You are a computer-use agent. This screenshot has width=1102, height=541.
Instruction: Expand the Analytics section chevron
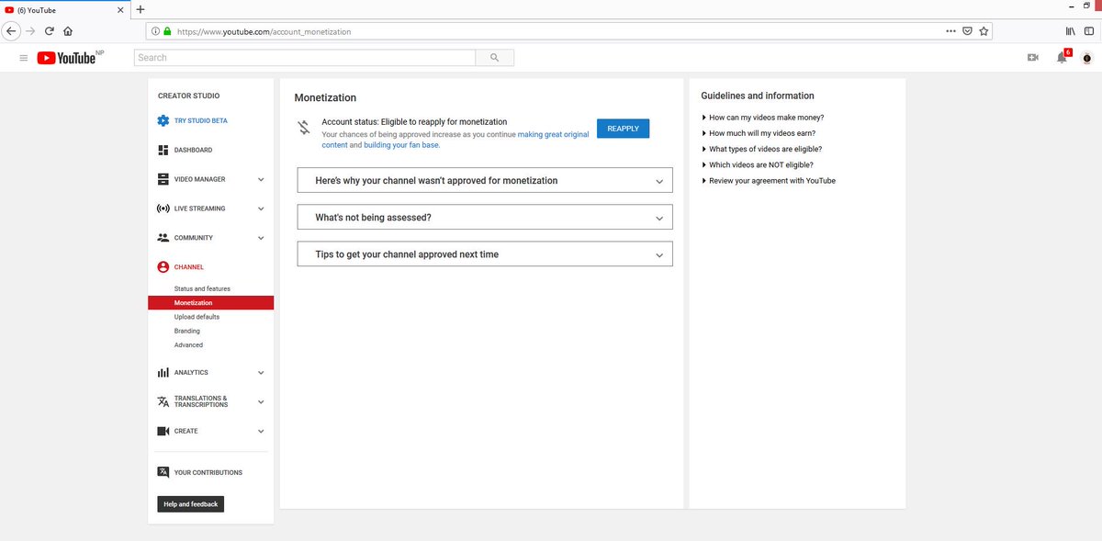261,372
